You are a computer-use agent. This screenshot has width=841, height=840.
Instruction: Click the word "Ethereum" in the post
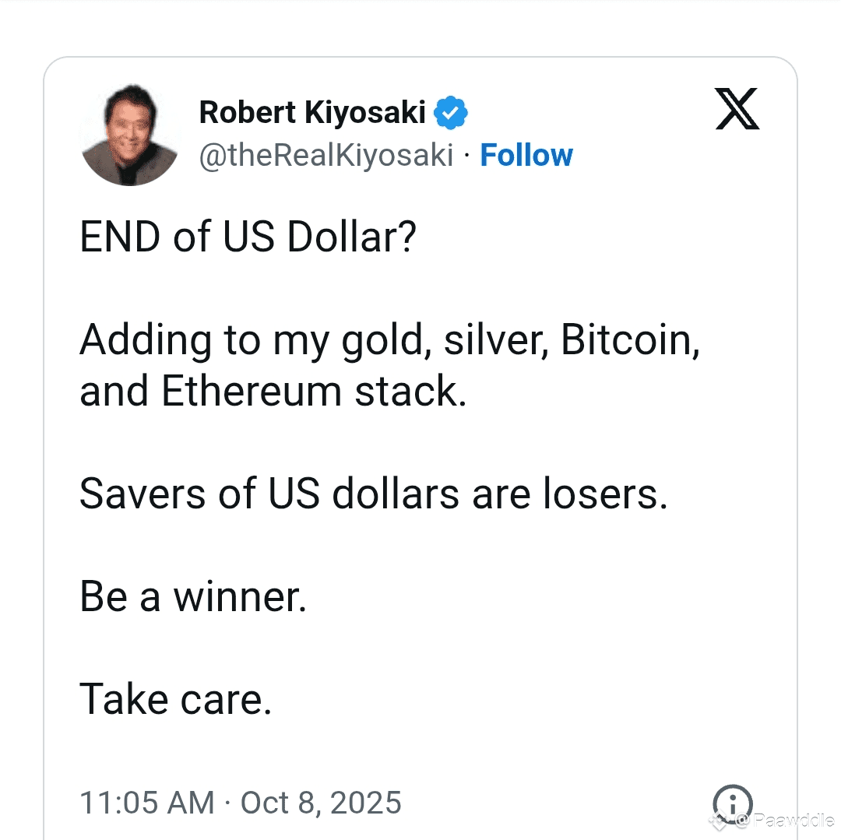click(x=252, y=392)
